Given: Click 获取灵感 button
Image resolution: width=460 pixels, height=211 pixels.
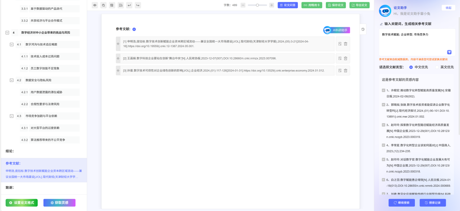Looking at the screenshot, I should pyautogui.click(x=59, y=203).
